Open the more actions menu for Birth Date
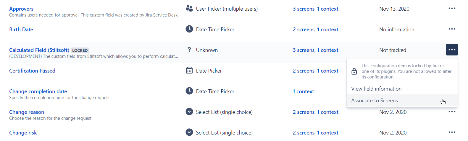Viewport: 468px width, 141px height. [452, 29]
